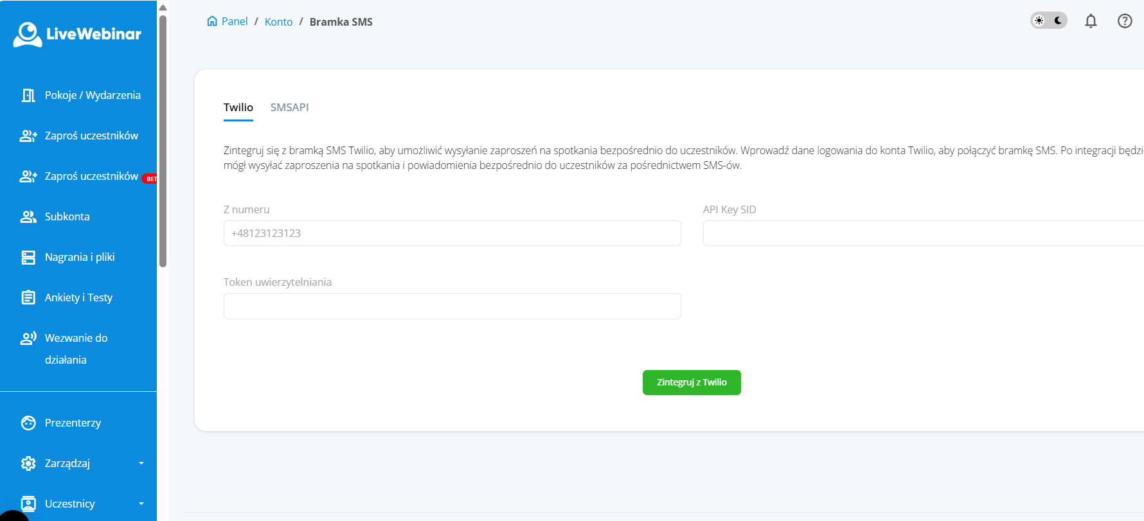
Task: Open Nagrania i pliki storage icon
Action: [28, 257]
